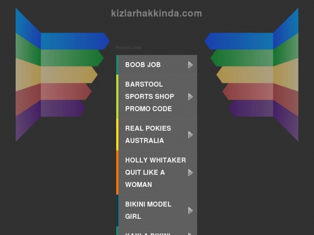
Task: Open Holly Whitaker Quit Like a Woman link
Action: coord(155,172)
